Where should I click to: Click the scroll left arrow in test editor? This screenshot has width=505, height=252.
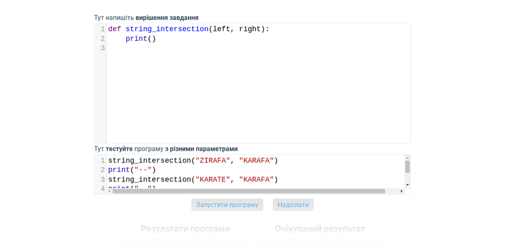click(110, 191)
